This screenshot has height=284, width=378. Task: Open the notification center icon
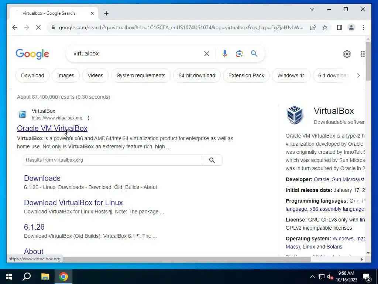(367, 277)
